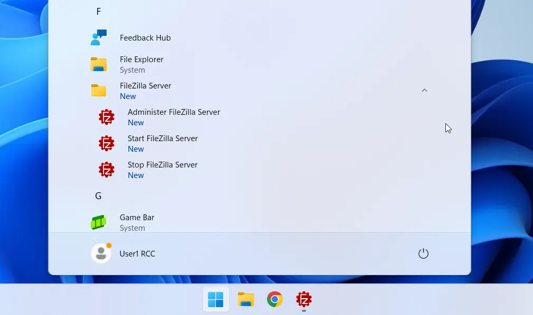Open File Explorer from the taskbar

pos(245,299)
